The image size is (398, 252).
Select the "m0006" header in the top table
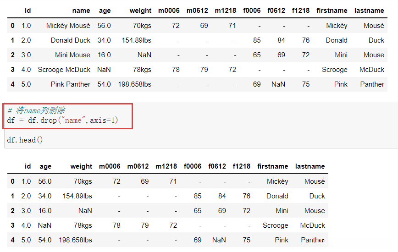pyautogui.click(x=169, y=11)
